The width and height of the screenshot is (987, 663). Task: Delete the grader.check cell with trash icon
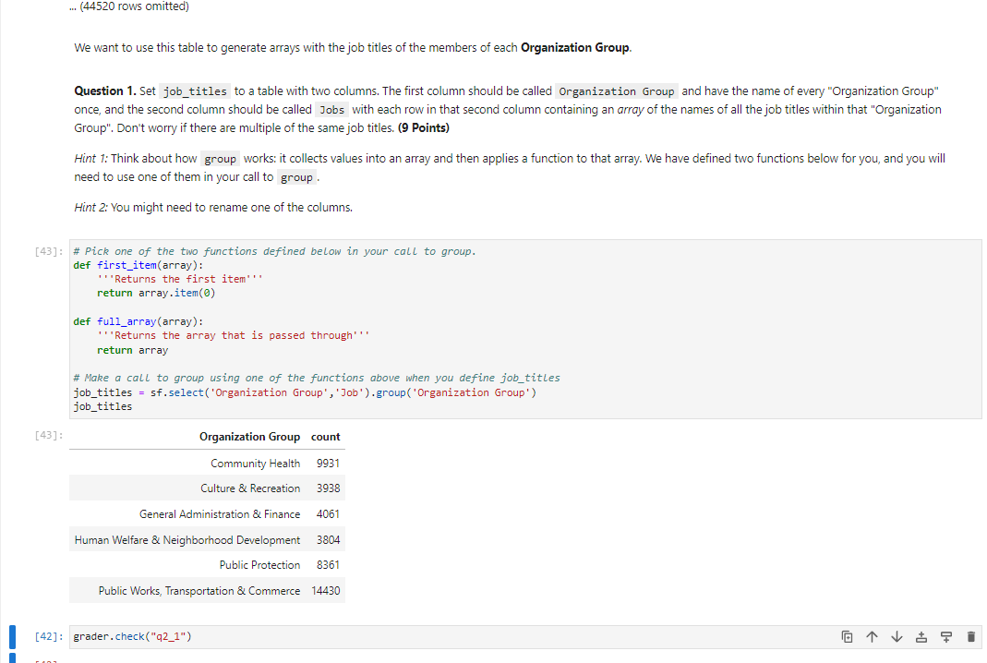[x=970, y=636]
